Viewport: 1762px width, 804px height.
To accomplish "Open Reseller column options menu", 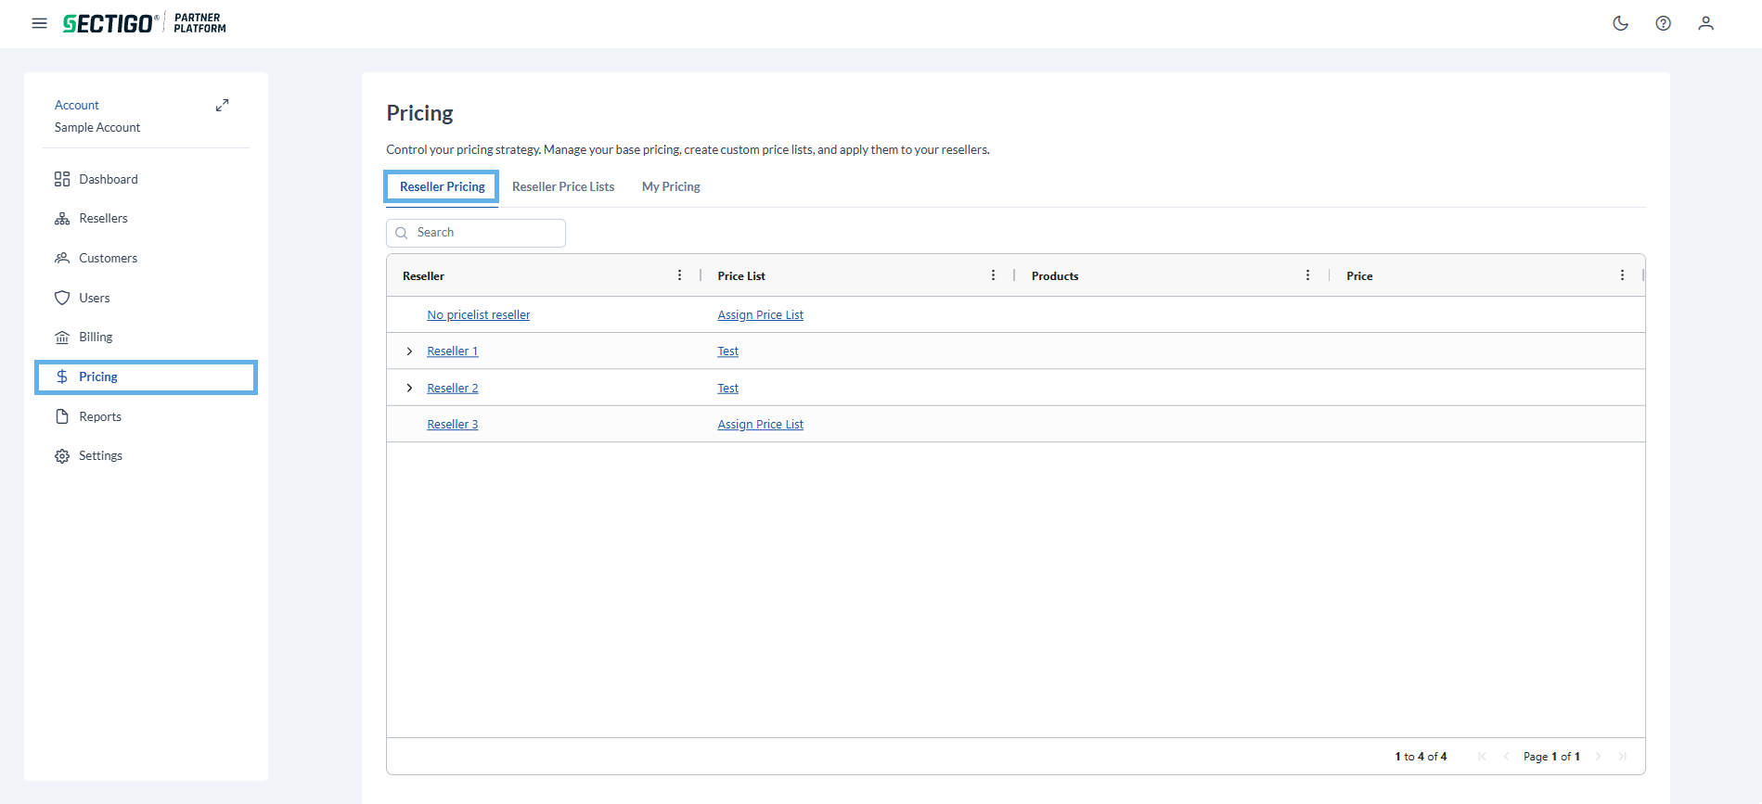I will pos(679,275).
